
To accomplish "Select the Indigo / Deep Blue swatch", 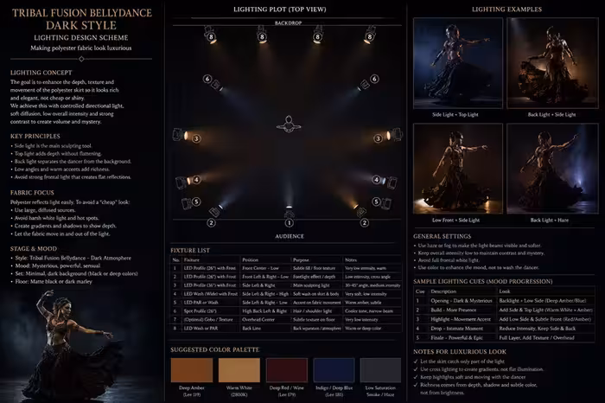I will tap(334, 370).
